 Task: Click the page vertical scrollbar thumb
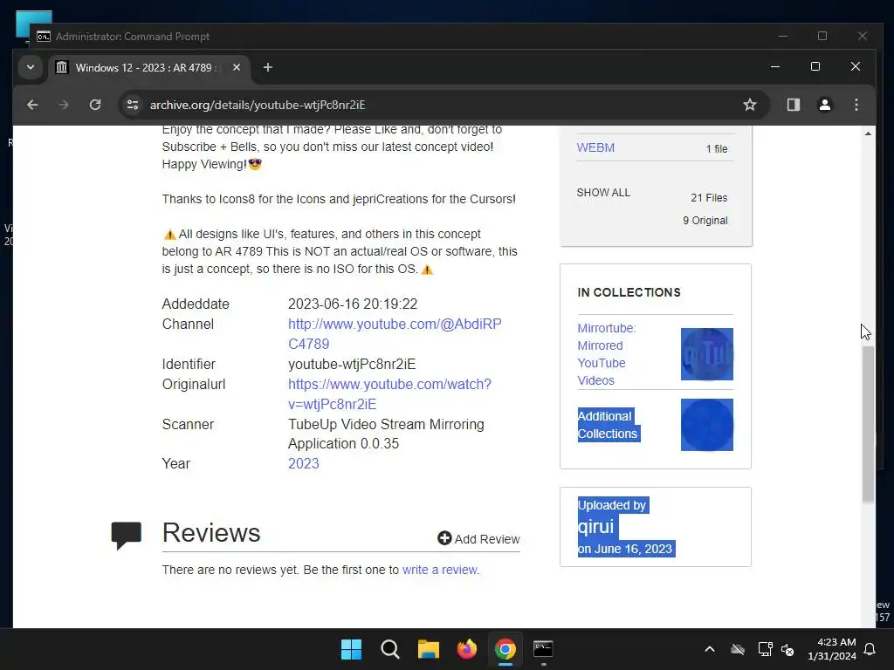pos(868,425)
